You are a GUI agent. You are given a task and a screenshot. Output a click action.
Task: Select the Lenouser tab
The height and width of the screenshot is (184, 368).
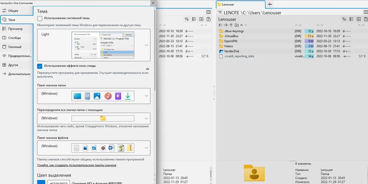(x=241, y=5)
